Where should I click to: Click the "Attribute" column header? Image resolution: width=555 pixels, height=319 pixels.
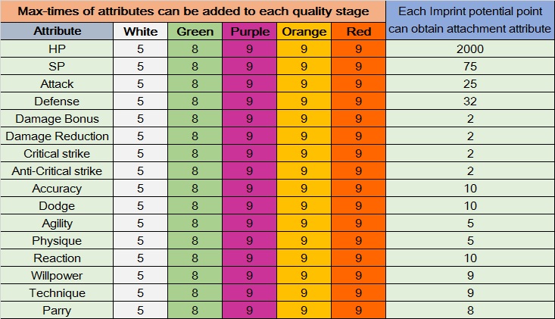57,32
